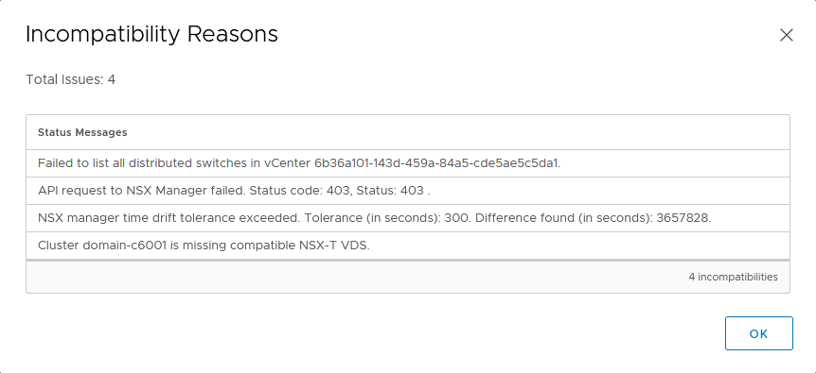Click the words NSX Manager failed
Screen dimensions: 816x373
pyautogui.click(x=186, y=191)
